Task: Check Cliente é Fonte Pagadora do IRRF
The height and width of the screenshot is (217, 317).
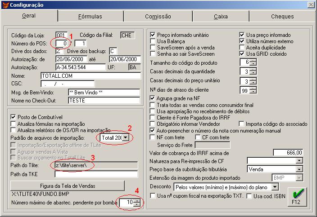Action: [153, 117]
